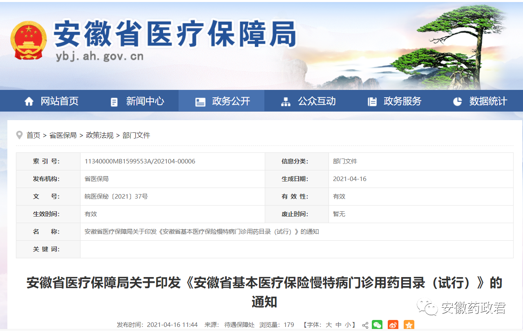Navigate to 省医保局 in the breadcrumb
Viewport: 523px width, 331px height.
tap(63, 135)
